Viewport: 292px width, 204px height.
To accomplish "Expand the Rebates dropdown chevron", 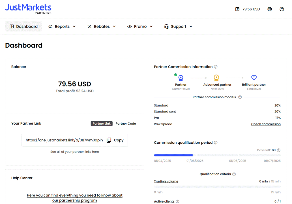I will click(114, 26).
